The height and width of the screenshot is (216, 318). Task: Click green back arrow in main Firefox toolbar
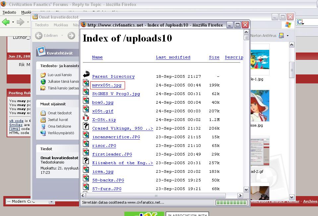6,22
